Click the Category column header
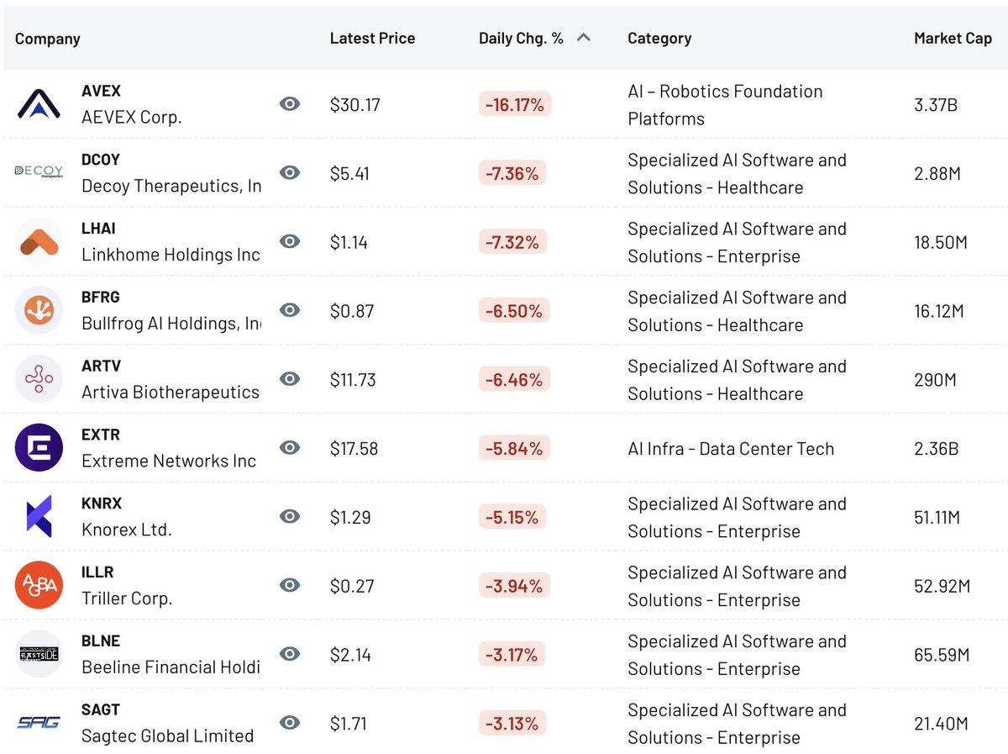This screenshot has height=754, width=1008. (659, 37)
